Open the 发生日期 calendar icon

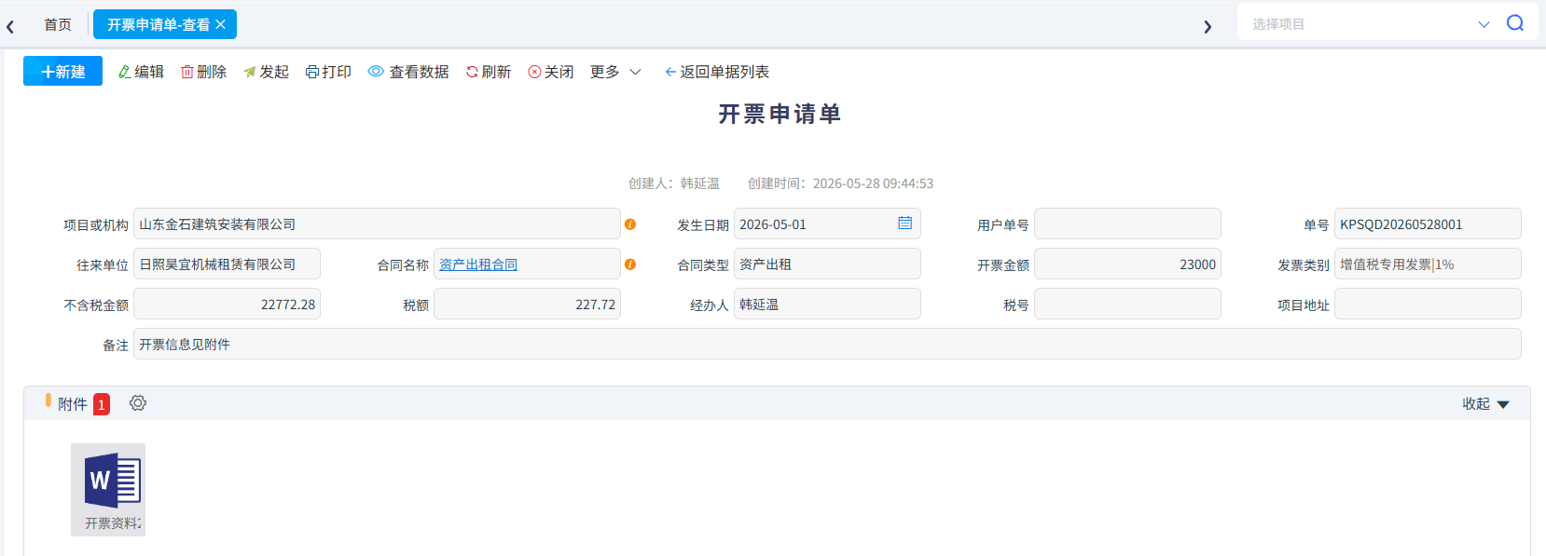[904, 224]
